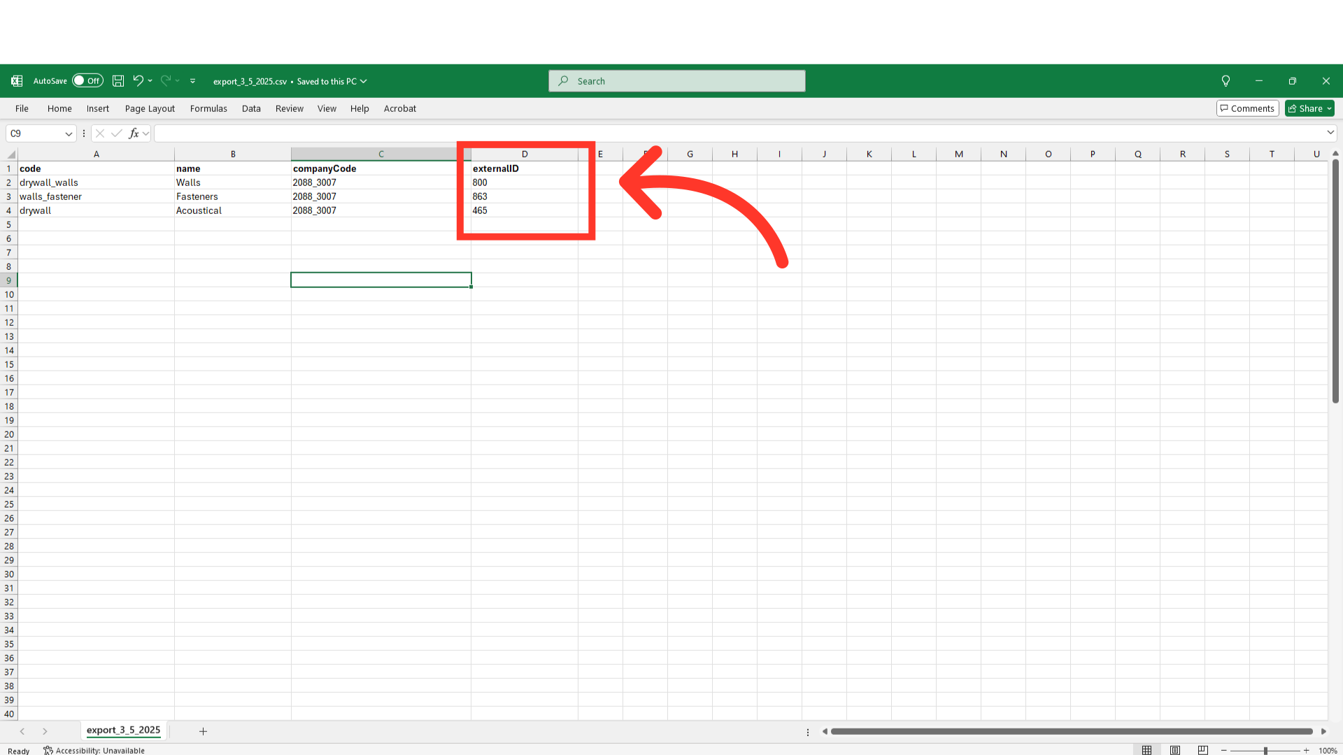Open the Name Box dropdown arrow

pos(69,134)
